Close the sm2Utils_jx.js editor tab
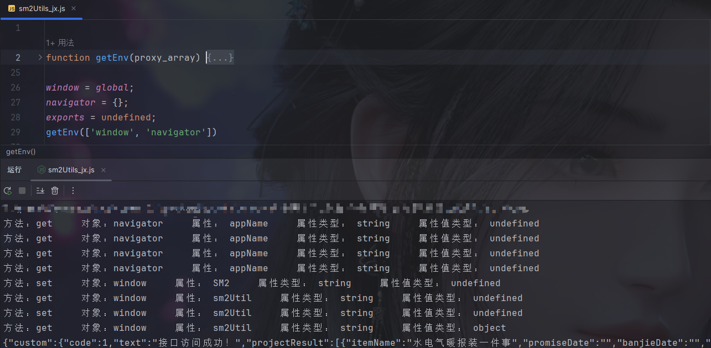 coord(74,9)
